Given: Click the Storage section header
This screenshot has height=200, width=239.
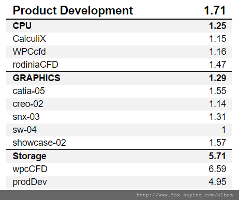Looking at the screenshot, I should (29, 156).
